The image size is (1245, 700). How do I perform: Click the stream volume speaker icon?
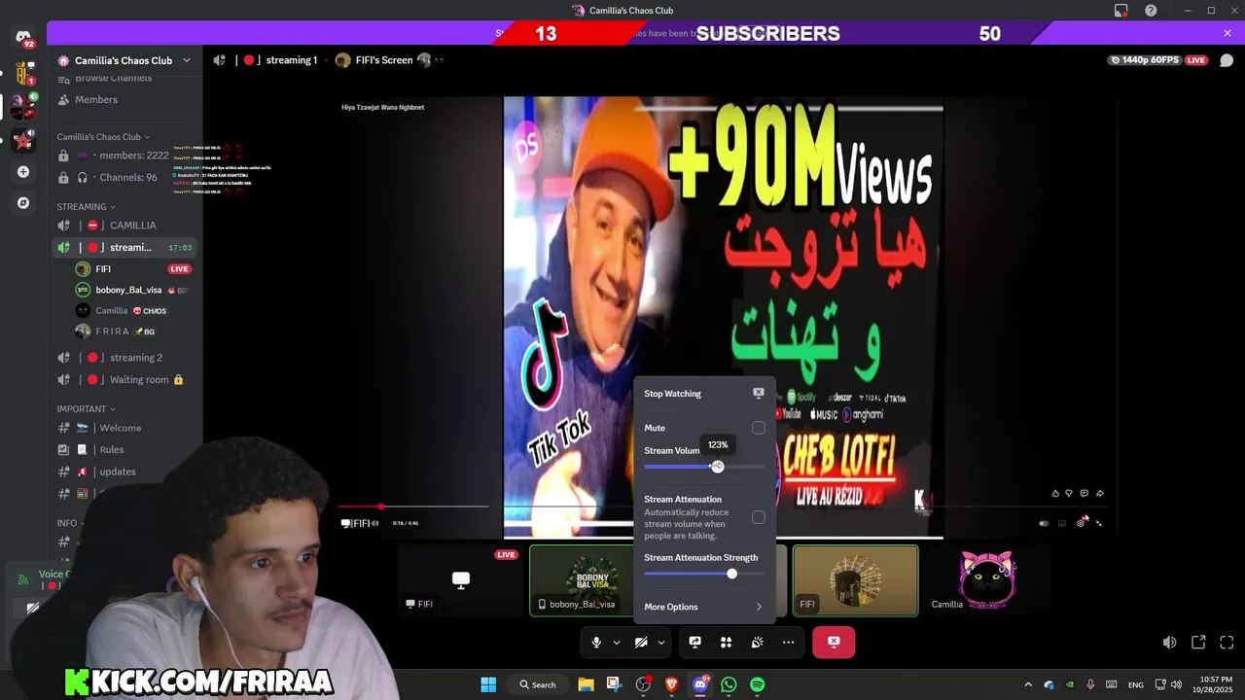1169,643
